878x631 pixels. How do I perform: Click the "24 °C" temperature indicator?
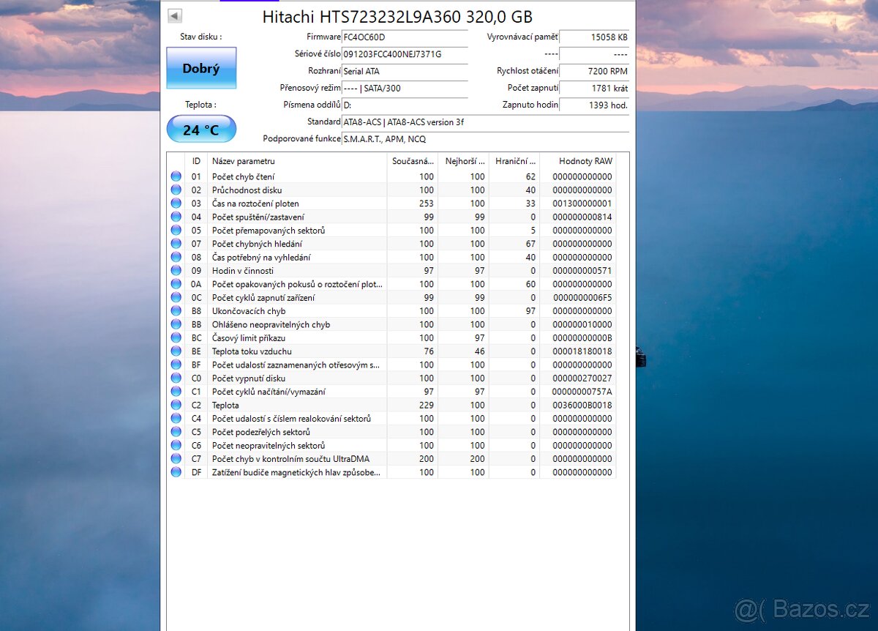201,129
